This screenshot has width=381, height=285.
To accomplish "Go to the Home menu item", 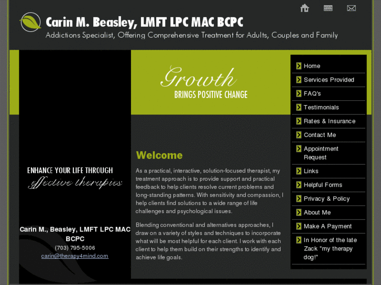I will 312,66.
